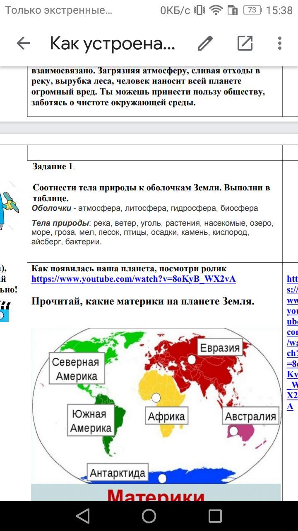Open the three-dot overflow menu

280,43
